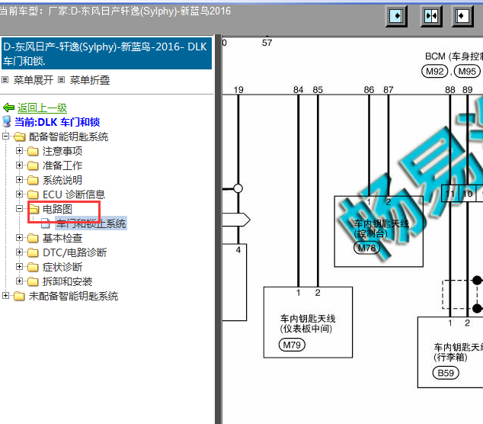Select the 未配备智能钥匙系统 tree item
483x424 pixels.
pyautogui.click(x=73, y=296)
